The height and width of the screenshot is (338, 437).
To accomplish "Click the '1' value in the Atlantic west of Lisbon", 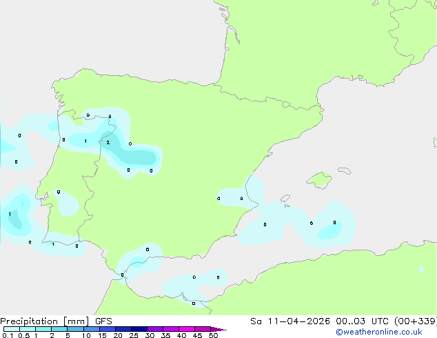I will click(x=10, y=214).
